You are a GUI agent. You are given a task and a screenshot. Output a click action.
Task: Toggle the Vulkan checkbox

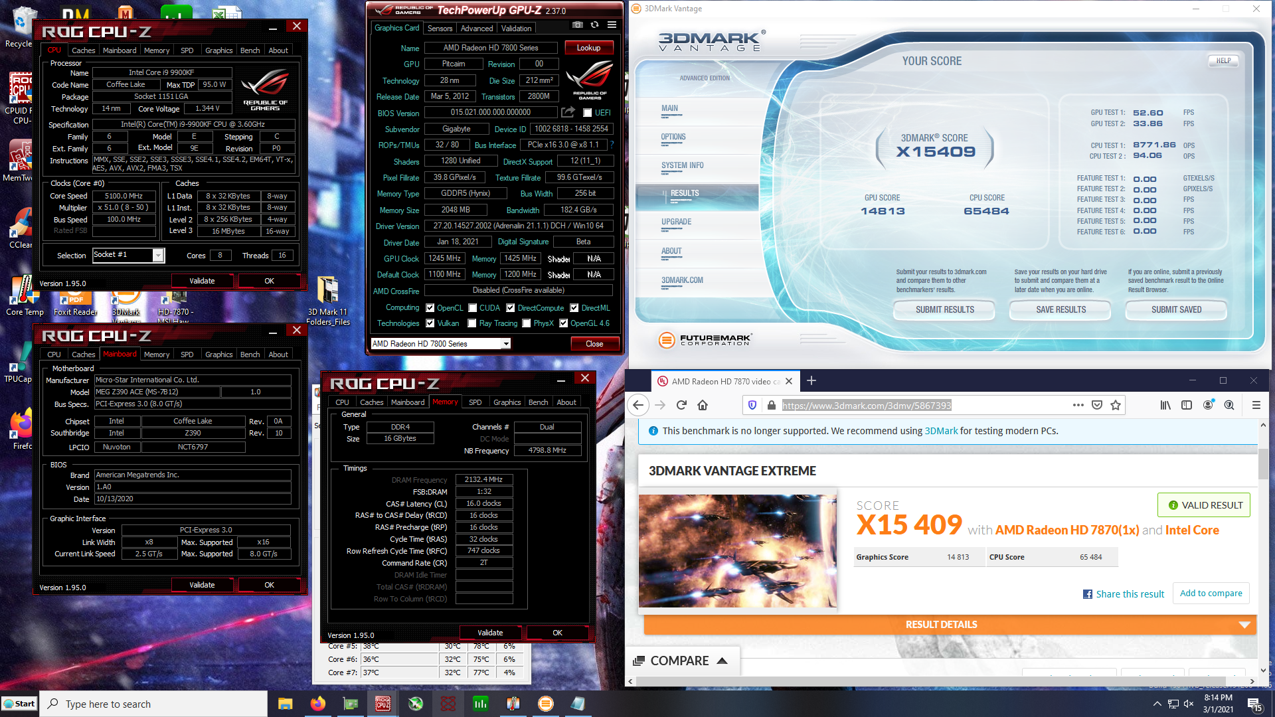tap(430, 323)
